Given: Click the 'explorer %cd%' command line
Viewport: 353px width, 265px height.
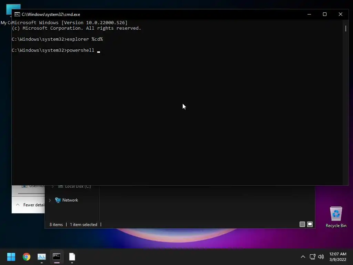Looking at the screenshot, I should [57, 39].
